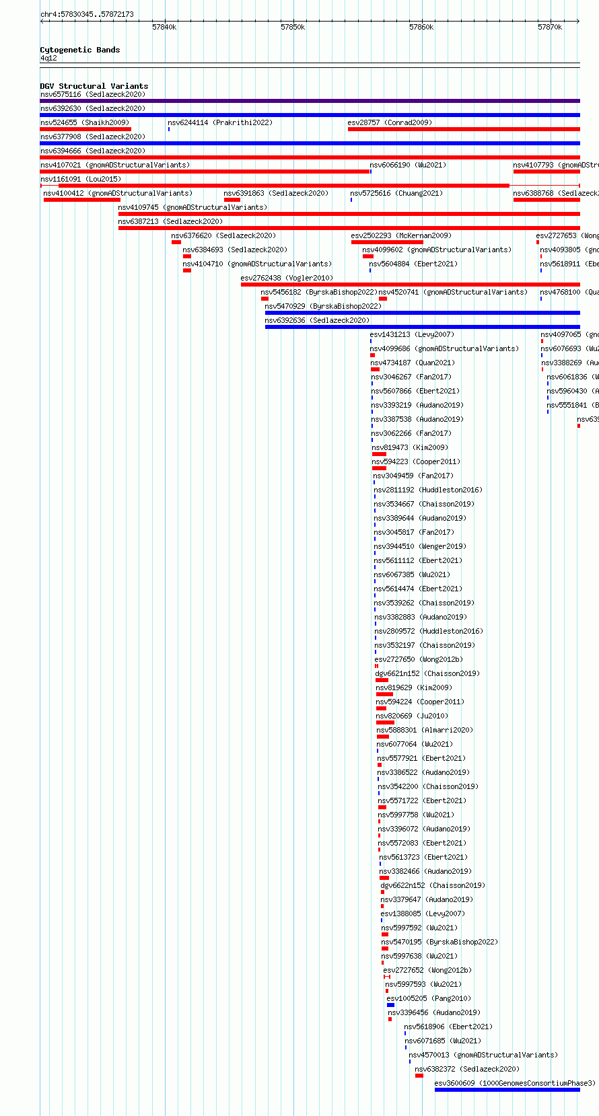The image size is (599, 1116).
Task: Select the long red esv2762438 bar
Action: pyautogui.click(x=411, y=285)
